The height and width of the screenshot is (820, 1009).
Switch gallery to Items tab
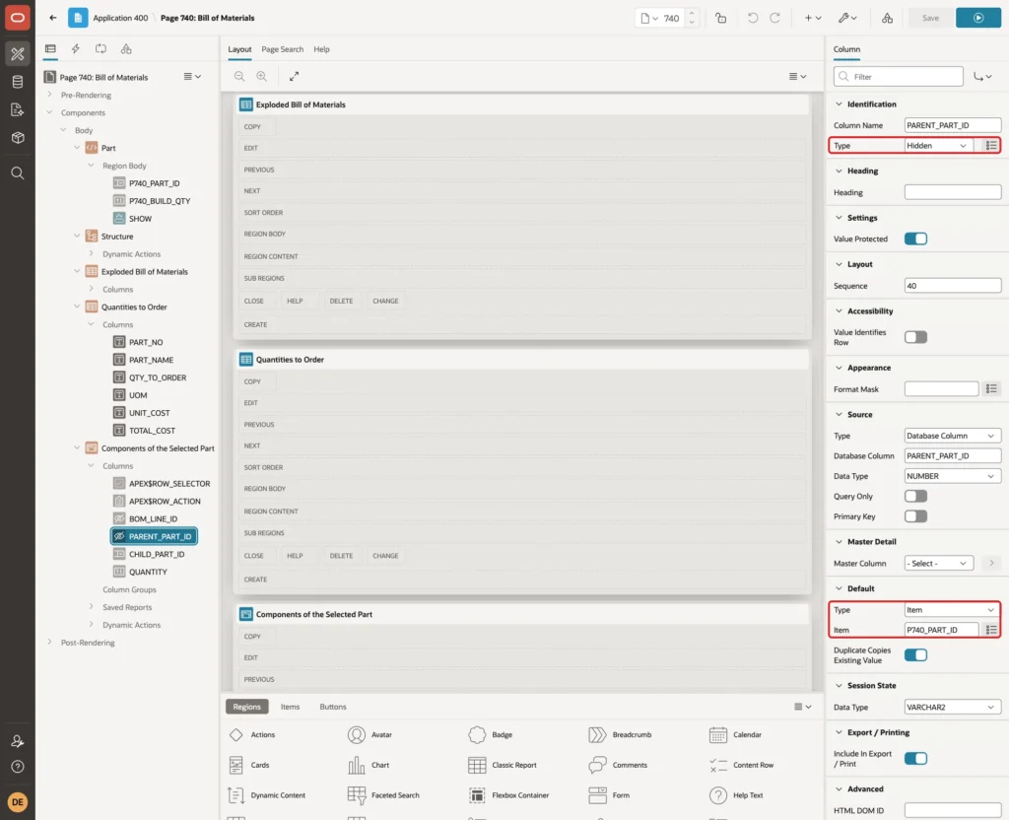[291, 707]
